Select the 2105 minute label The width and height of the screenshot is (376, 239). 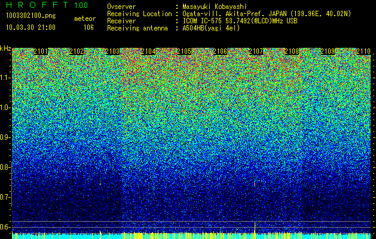pos(184,51)
